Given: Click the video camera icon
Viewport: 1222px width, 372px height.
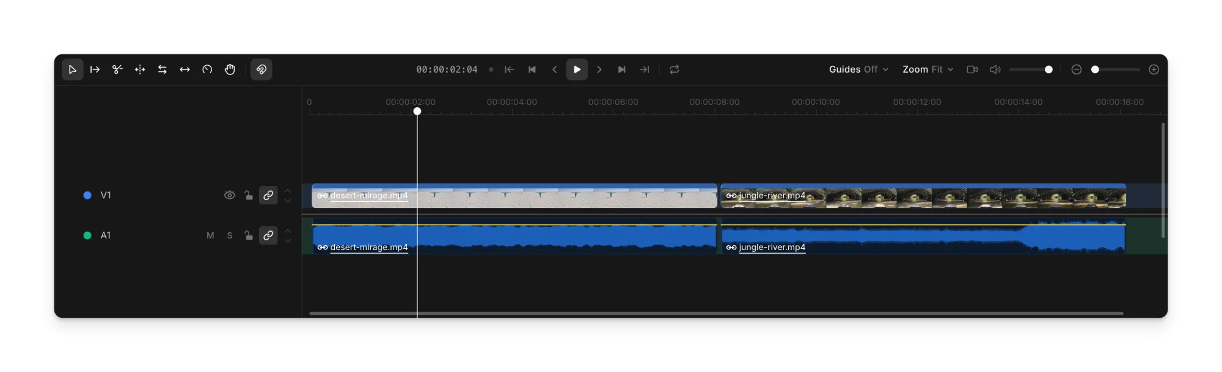Looking at the screenshot, I should coord(972,70).
